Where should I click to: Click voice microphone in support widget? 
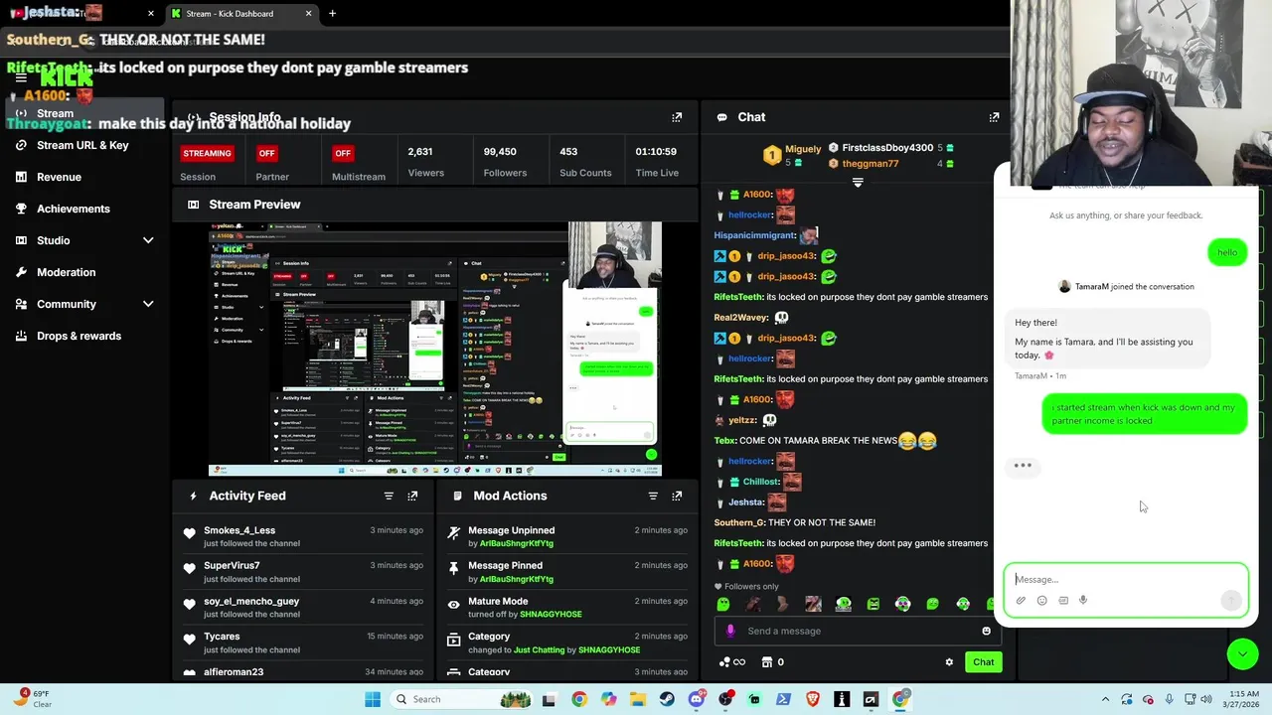tap(1083, 601)
